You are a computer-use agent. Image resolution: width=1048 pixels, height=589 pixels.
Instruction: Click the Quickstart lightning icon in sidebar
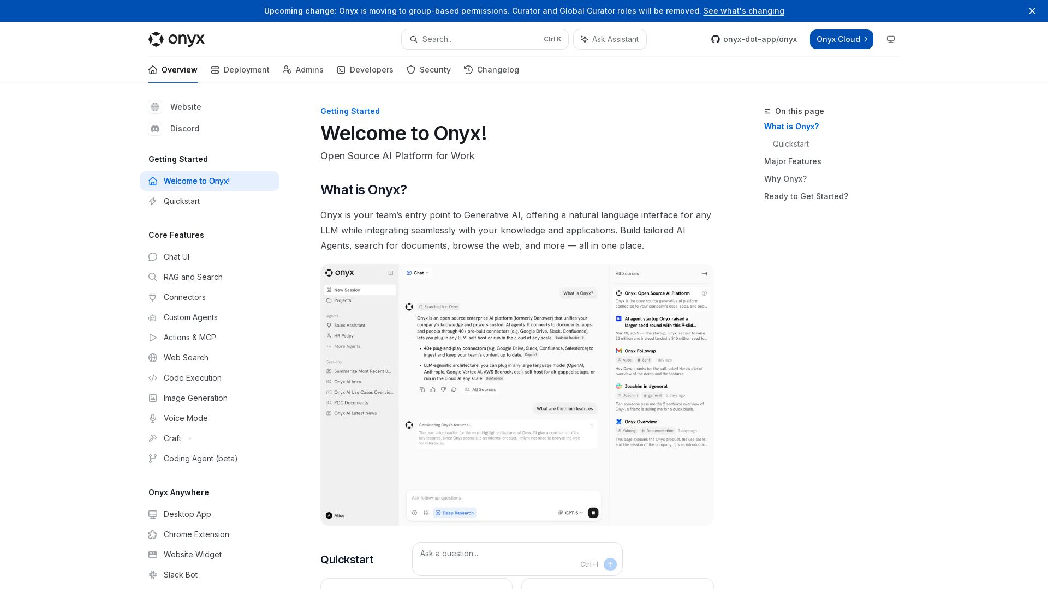pos(153,201)
